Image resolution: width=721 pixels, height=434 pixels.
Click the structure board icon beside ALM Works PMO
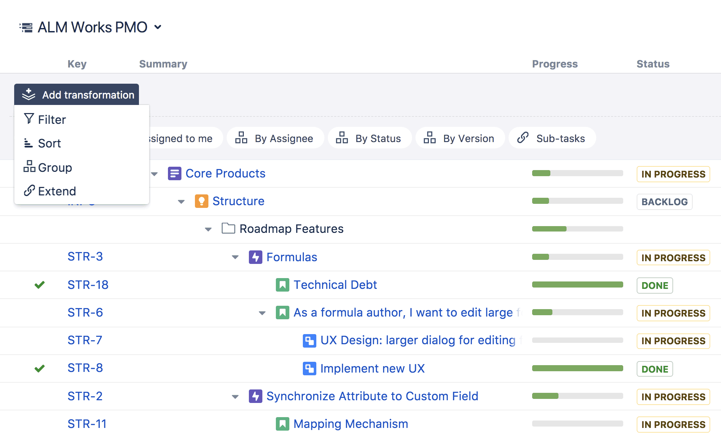click(x=26, y=27)
